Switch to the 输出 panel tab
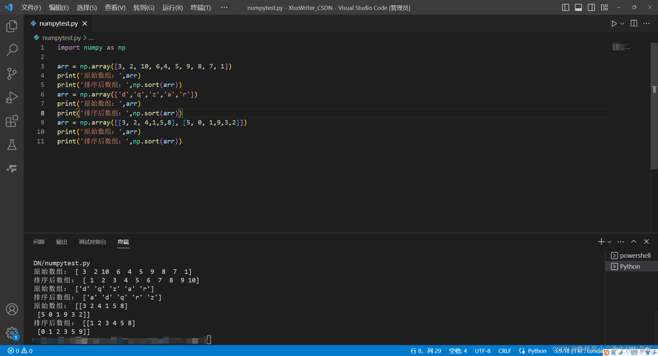658x356 pixels. (62, 242)
